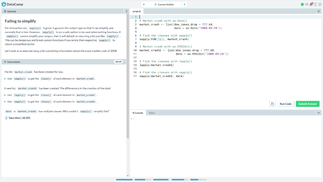Click the info icon at top right
323x182 pixels.
coord(320,4)
